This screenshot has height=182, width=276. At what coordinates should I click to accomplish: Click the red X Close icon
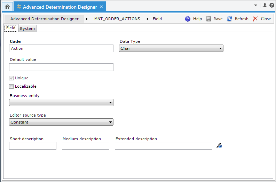point(255,19)
